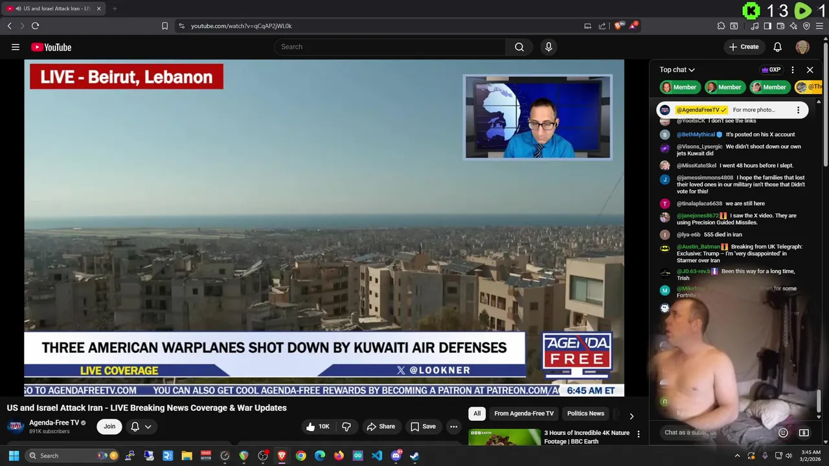Open a new browser tab

click(115, 8)
